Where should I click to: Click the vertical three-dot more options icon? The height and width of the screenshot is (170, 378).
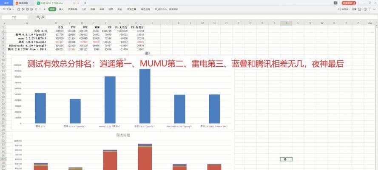(369, 9)
